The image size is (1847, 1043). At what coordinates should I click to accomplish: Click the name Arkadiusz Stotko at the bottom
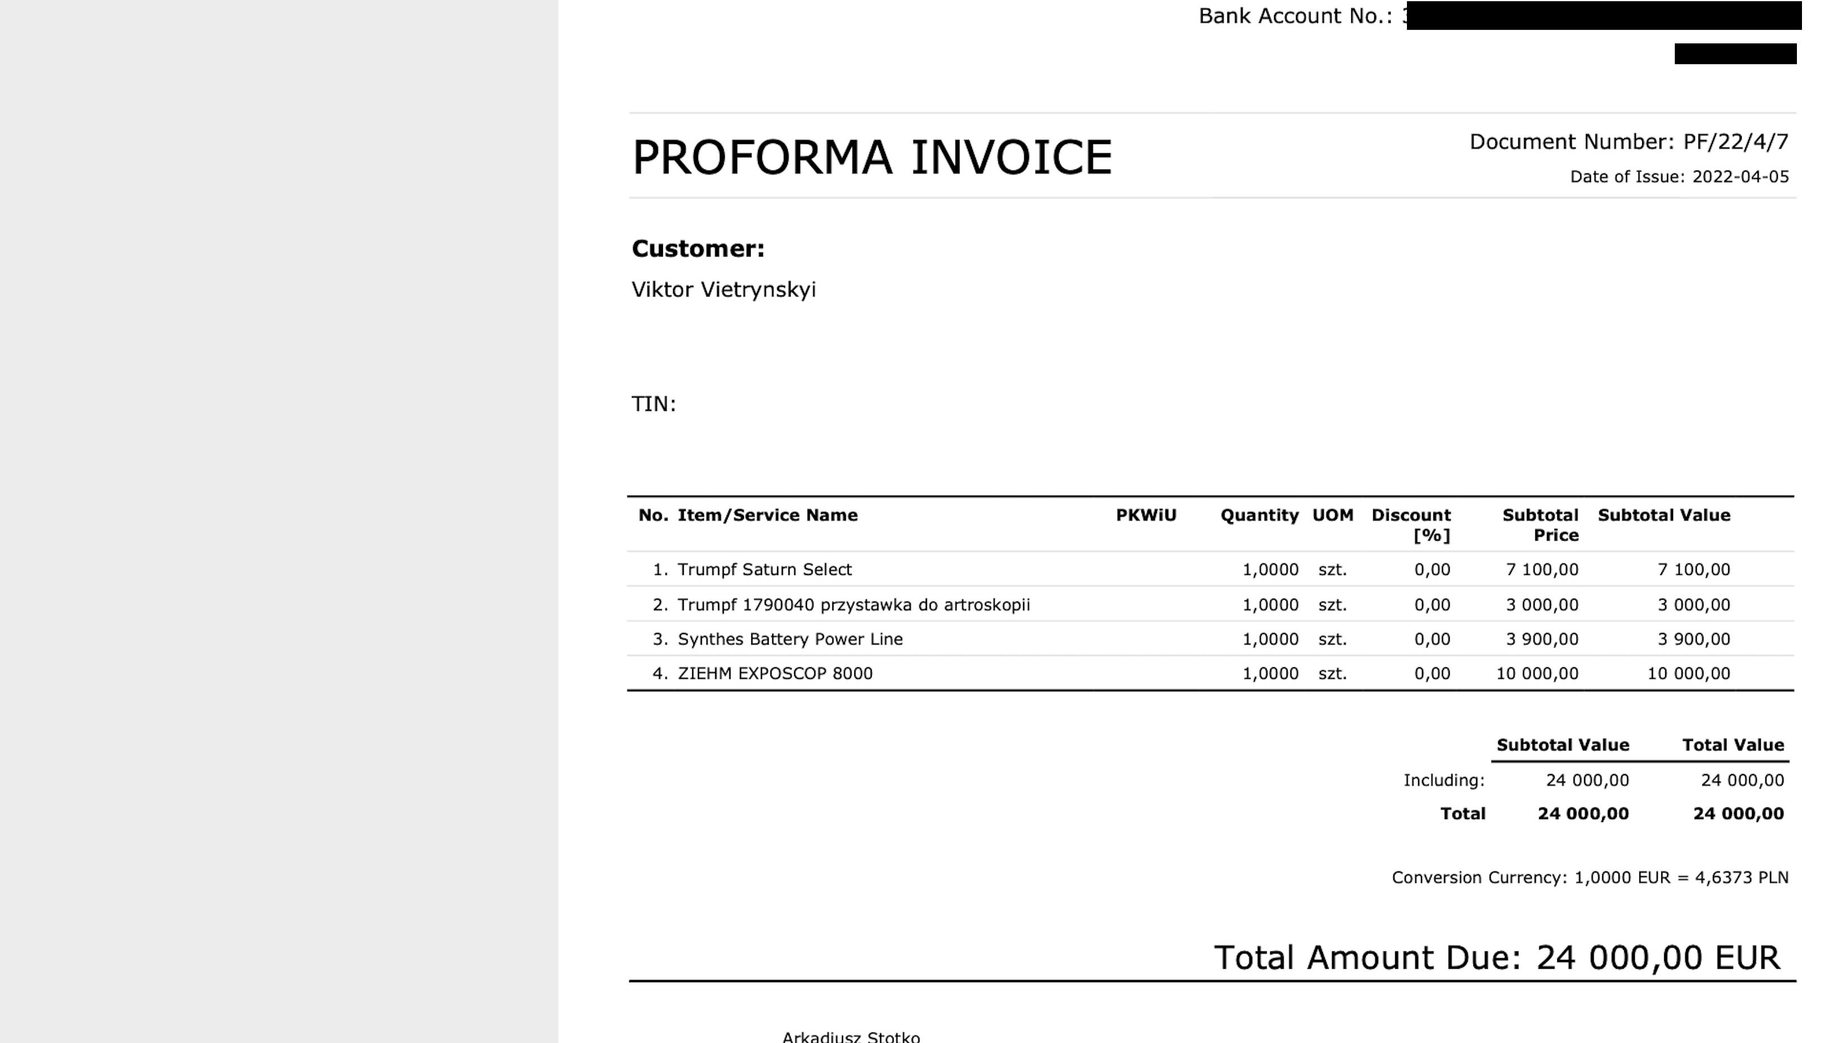(x=850, y=1037)
